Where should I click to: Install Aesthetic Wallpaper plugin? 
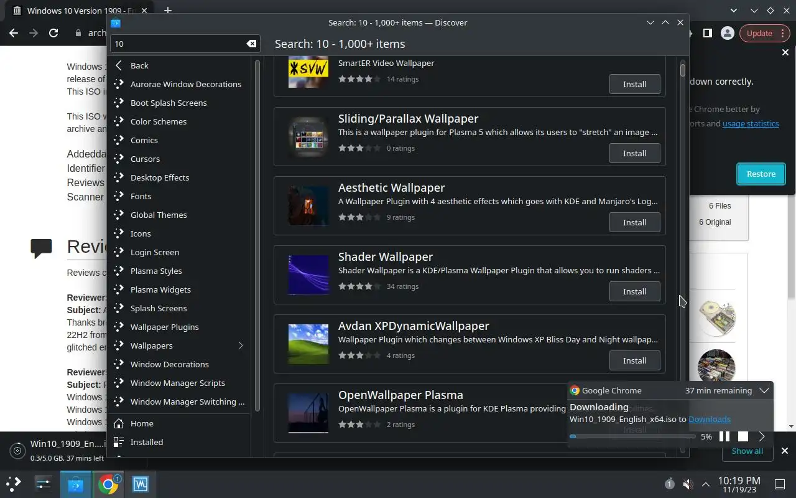click(x=634, y=222)
